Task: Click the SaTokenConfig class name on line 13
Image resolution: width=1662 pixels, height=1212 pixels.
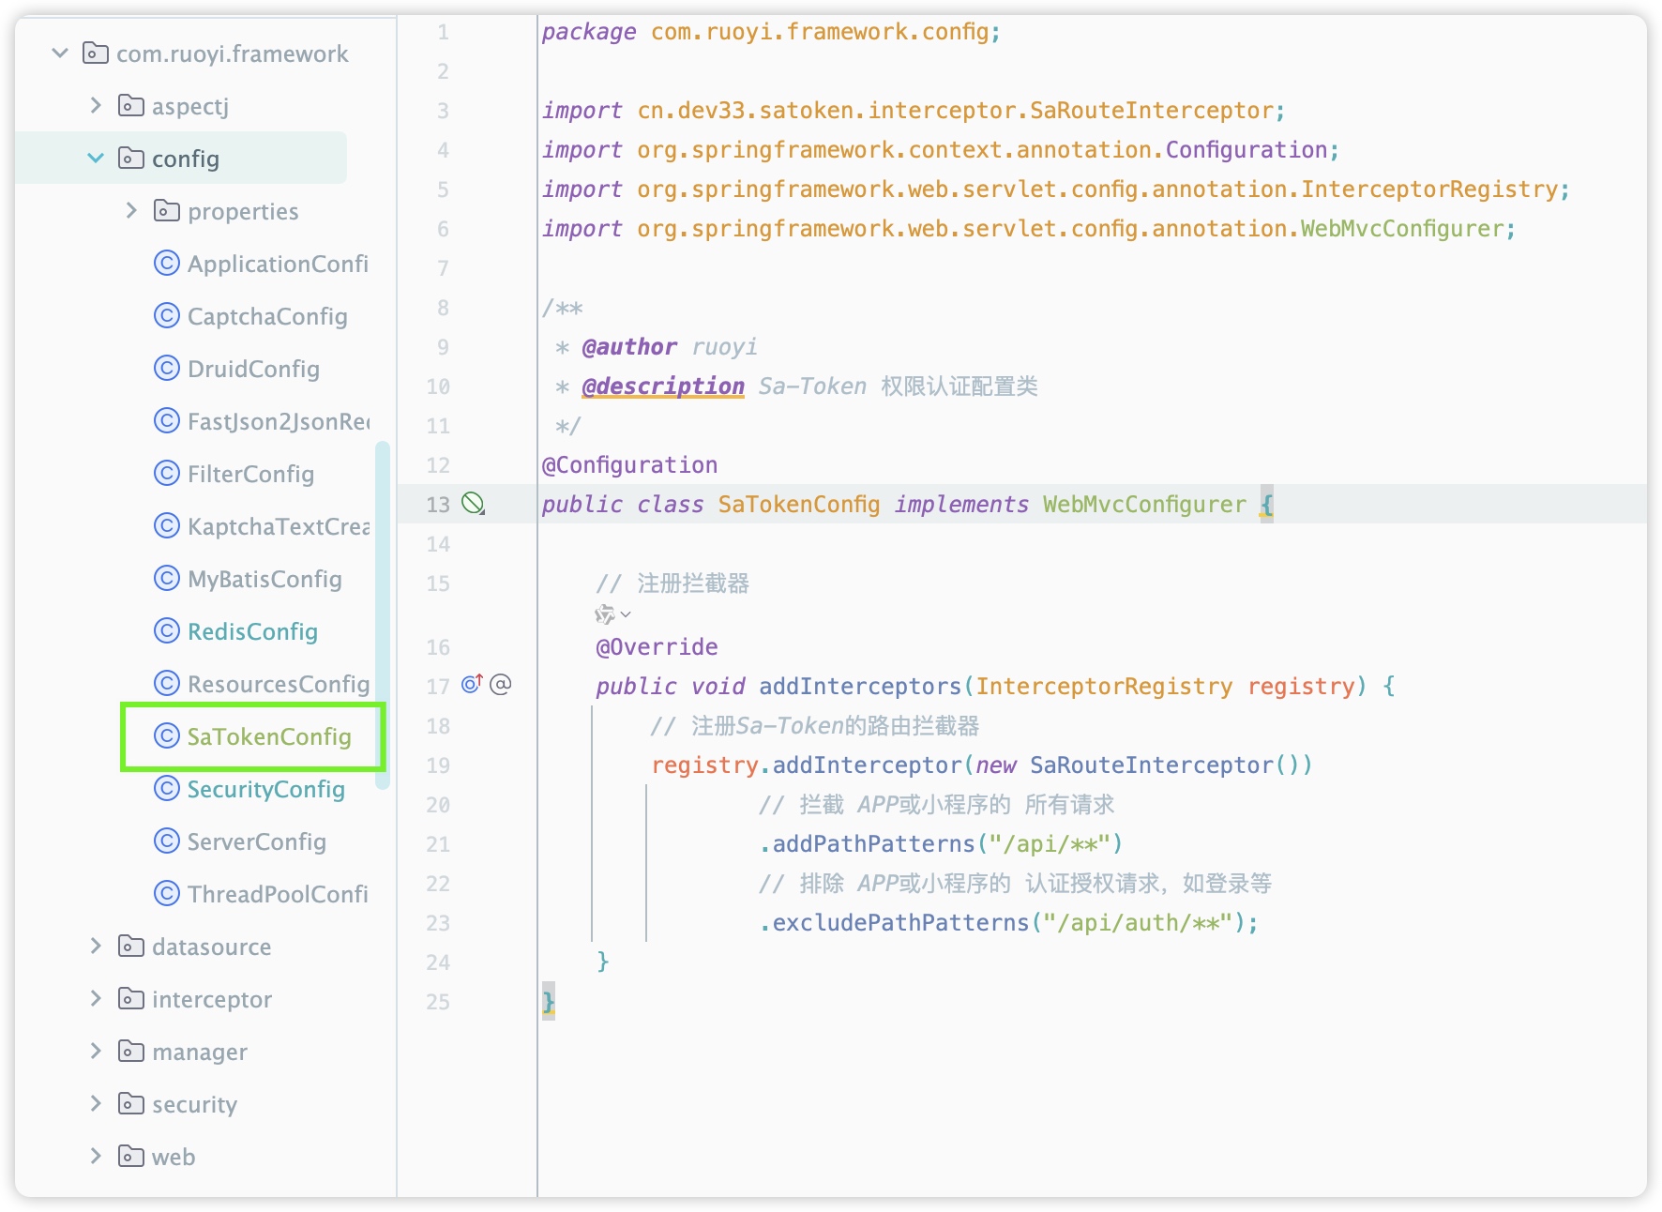Action: point(799,505)
